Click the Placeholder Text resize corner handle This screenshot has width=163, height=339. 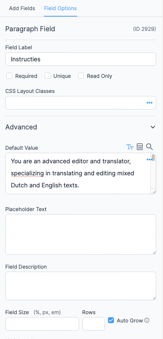click(154, 252)
